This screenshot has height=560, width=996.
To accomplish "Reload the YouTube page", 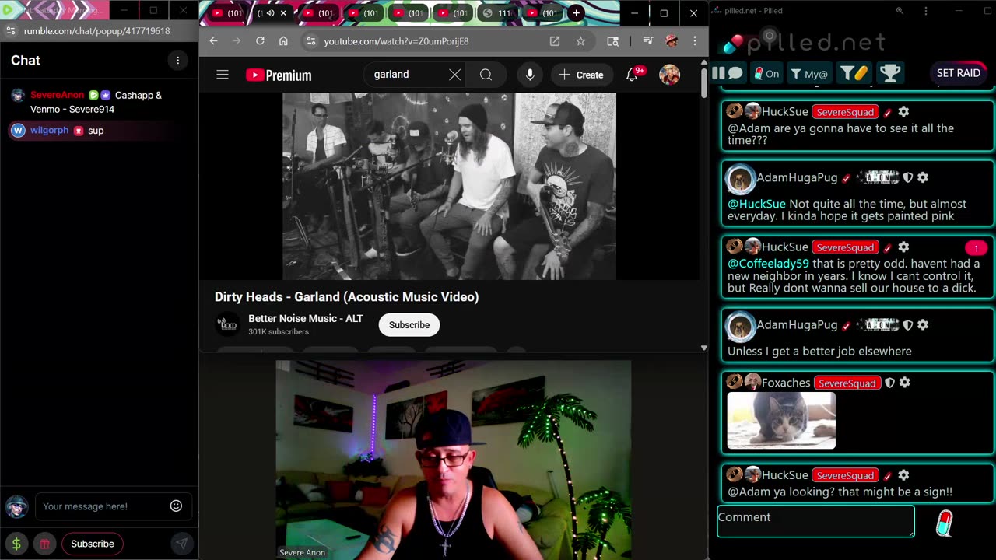I will pos(260,41).
